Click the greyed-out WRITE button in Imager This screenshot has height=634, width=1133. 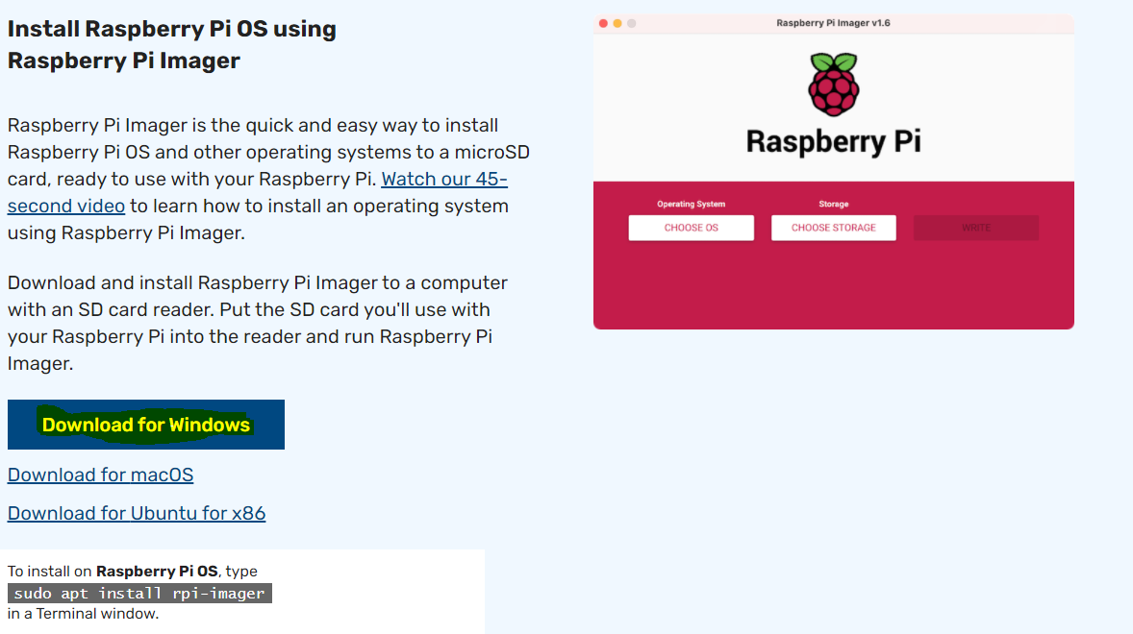(976, 228)
